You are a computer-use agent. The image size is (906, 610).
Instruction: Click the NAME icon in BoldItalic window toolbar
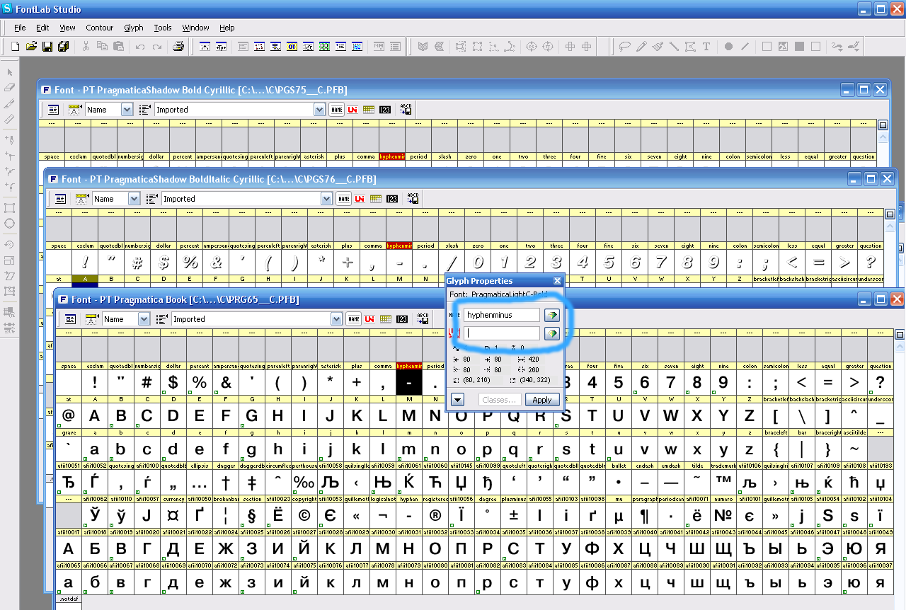[x=344, y=199]
